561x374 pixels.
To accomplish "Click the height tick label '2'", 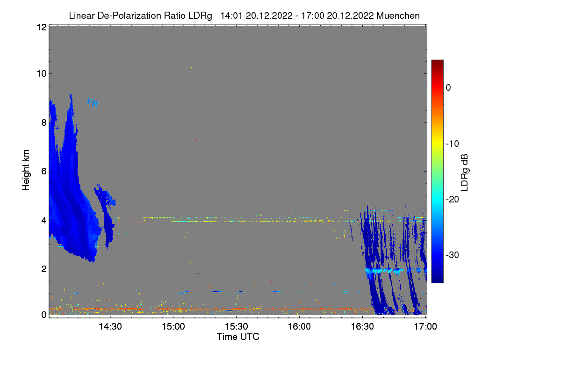I will tap(43, 268).
